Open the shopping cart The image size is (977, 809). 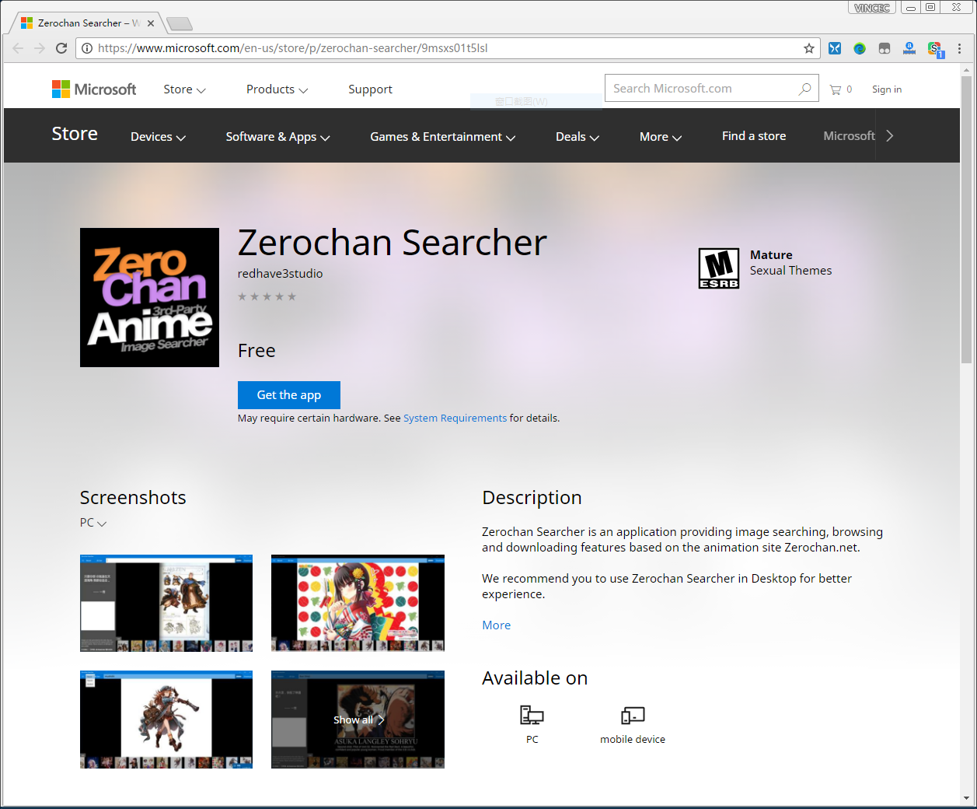(840, 89)
